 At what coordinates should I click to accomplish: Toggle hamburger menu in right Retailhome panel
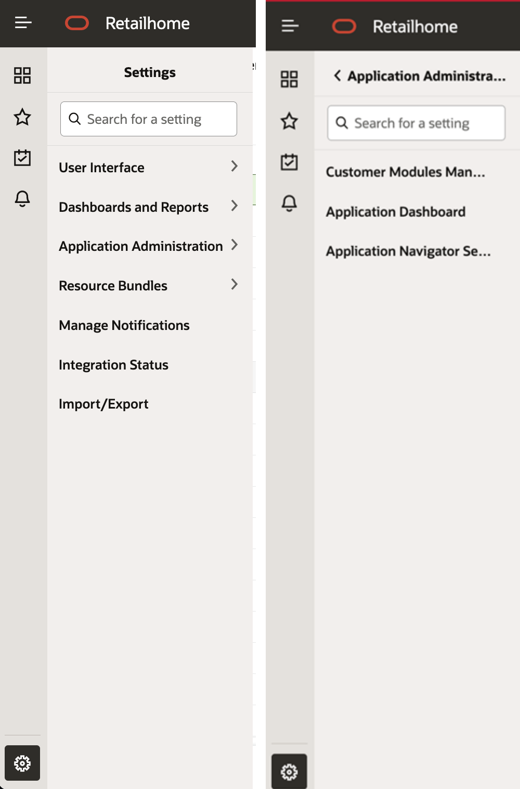coord(290,26)
